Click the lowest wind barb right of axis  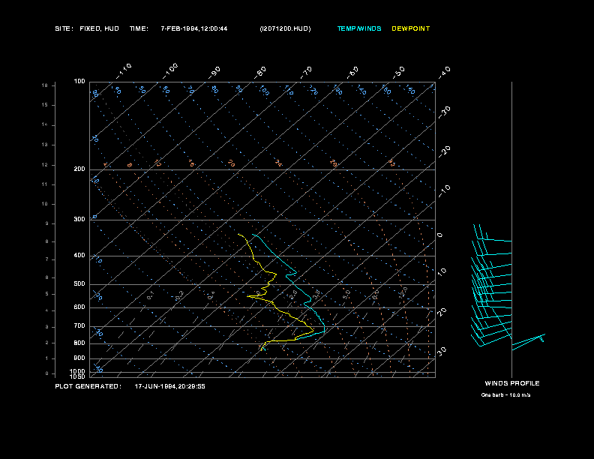point(529,342)
